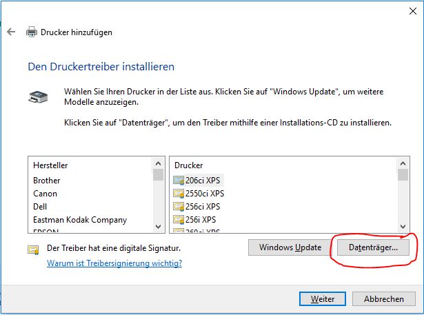
Task: Click the driver icon beside 256ci XPS
Action: pyautogui.click(x=179, y=206)
